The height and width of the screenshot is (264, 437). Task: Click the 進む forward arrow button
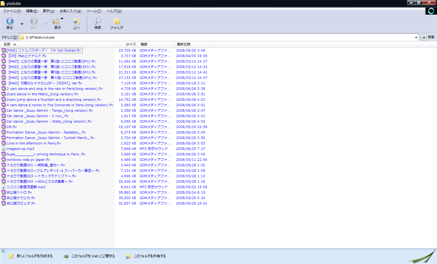coord(34,23)
